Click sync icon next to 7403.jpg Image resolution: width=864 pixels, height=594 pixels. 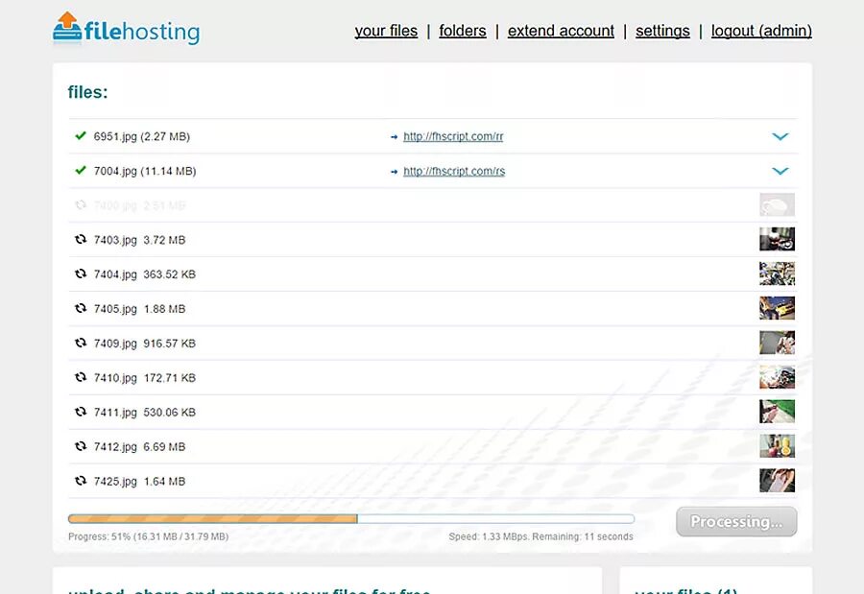81,239
